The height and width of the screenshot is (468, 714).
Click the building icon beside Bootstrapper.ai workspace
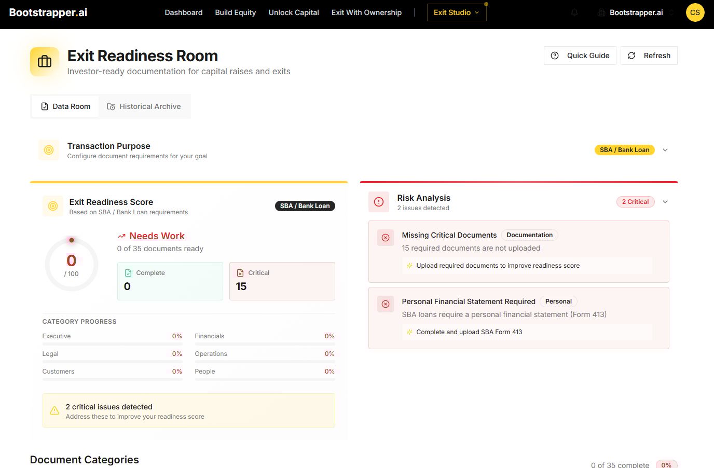pos(601,12)
